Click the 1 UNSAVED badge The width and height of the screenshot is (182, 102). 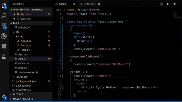37,10
